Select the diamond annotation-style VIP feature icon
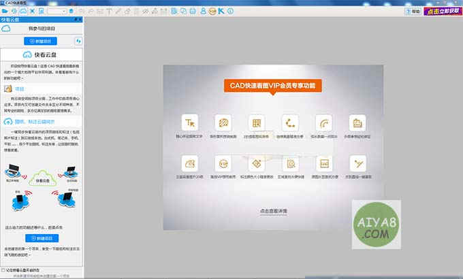The image size is (463, 279). (x=257, y=163)
